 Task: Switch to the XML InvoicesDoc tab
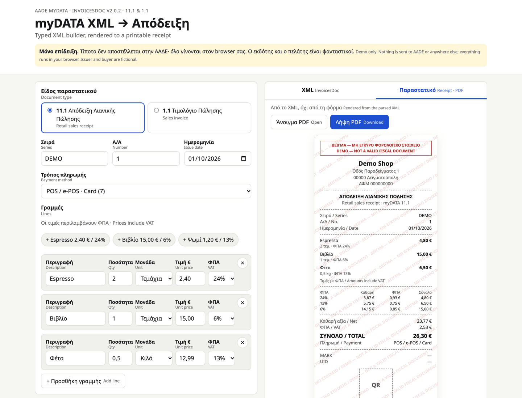coord(320,90)
